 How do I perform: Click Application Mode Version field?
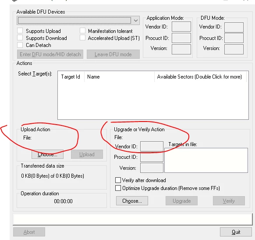pos(181,49)
